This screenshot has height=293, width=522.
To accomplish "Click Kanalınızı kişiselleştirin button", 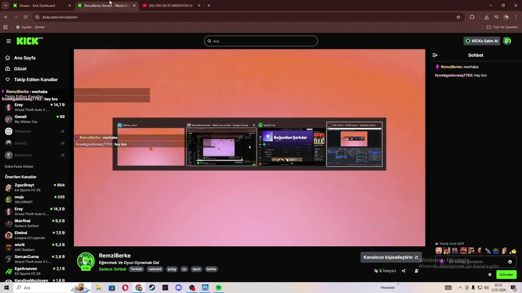I will click(391, 257).
